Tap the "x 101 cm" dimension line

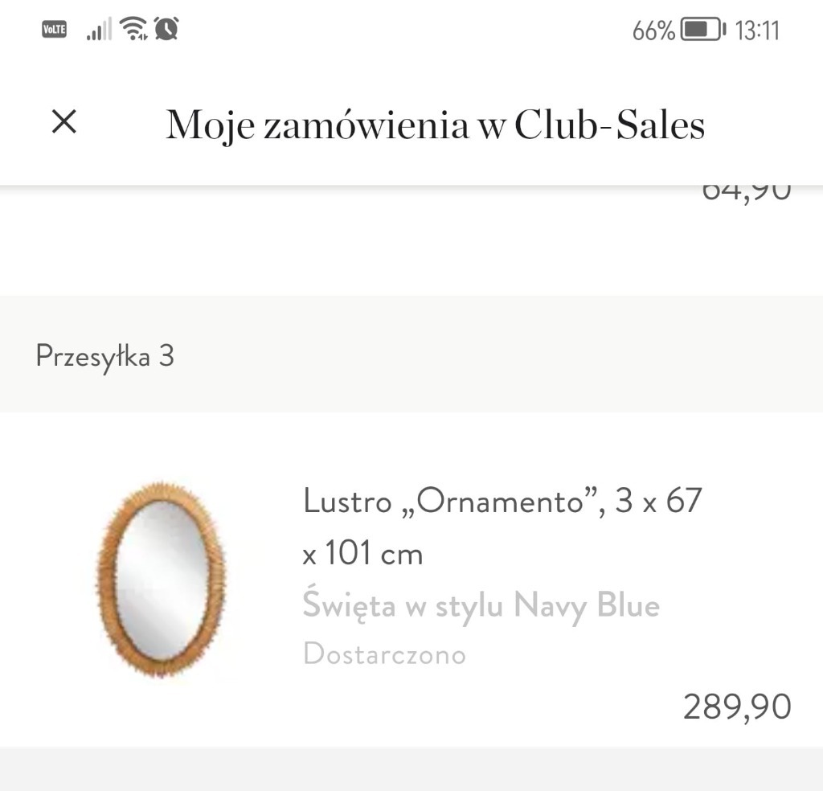coord(362,554)
